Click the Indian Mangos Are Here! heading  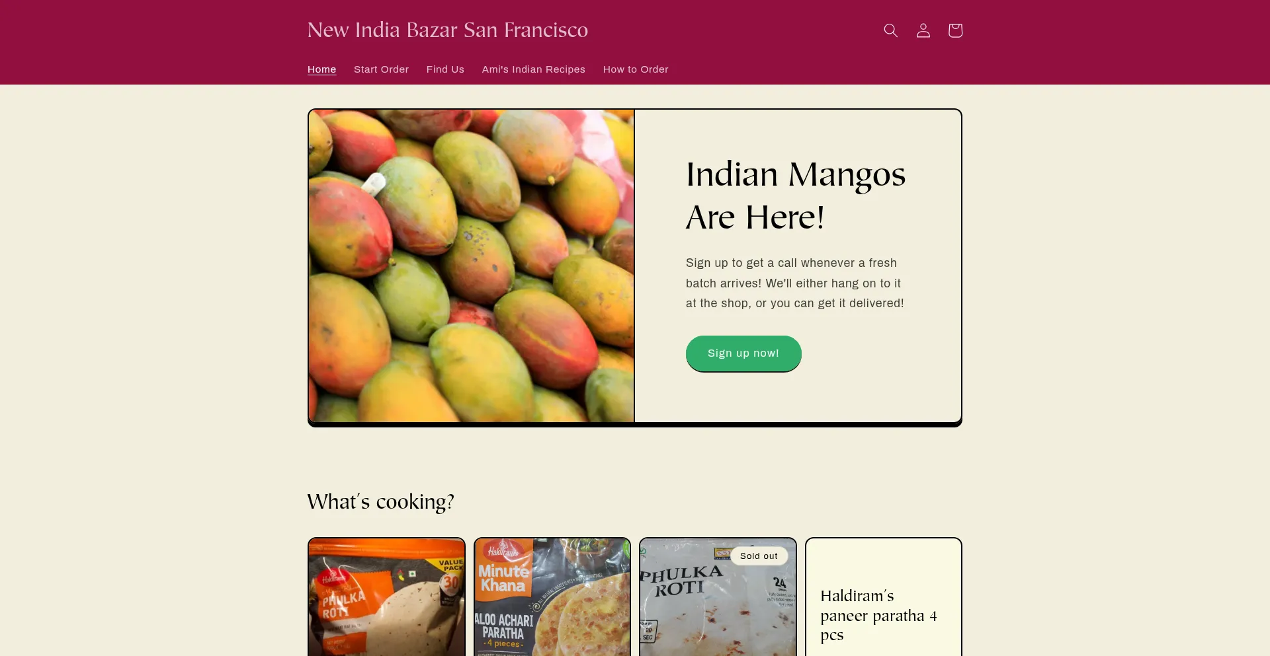pos(795,196)
